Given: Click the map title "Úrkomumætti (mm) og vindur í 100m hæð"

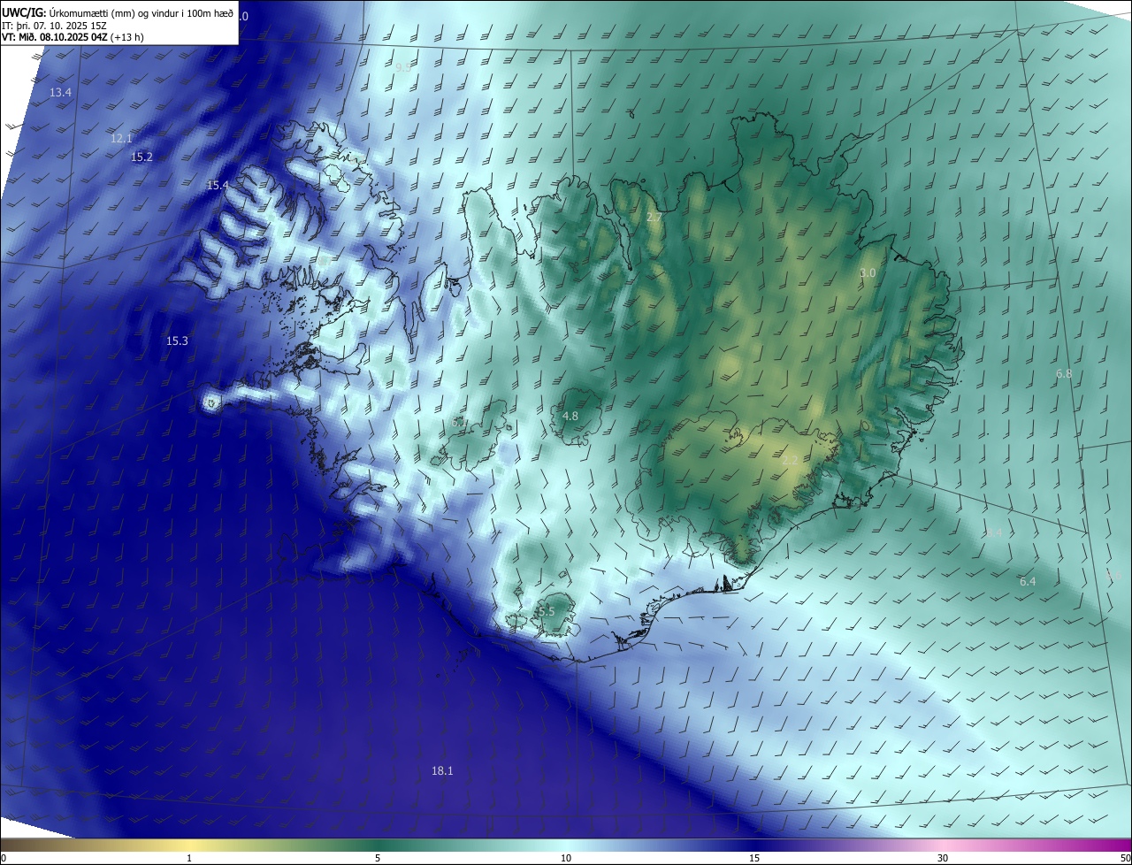Looking at the screenshot, I should (141, 13).
